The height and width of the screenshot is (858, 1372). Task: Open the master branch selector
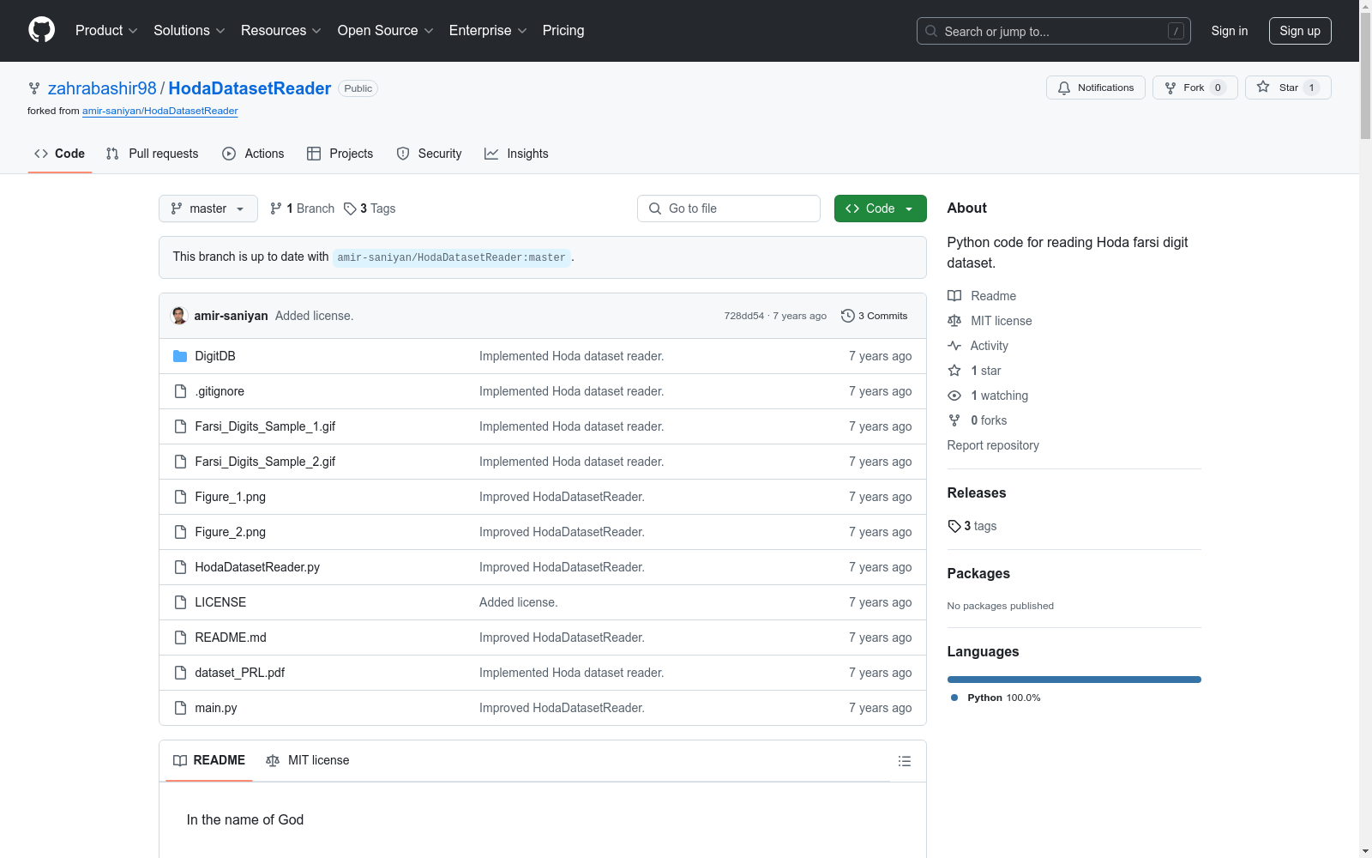[x=208, y=208]
